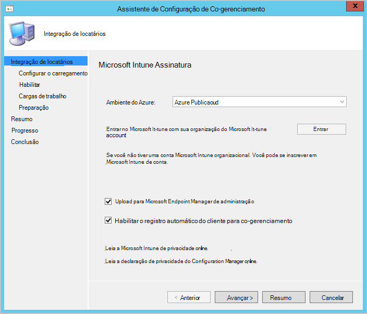Screen dimensions: 367x314
Task: Open the Configuration Manager privacy statement link
Action: coord(181,261)
